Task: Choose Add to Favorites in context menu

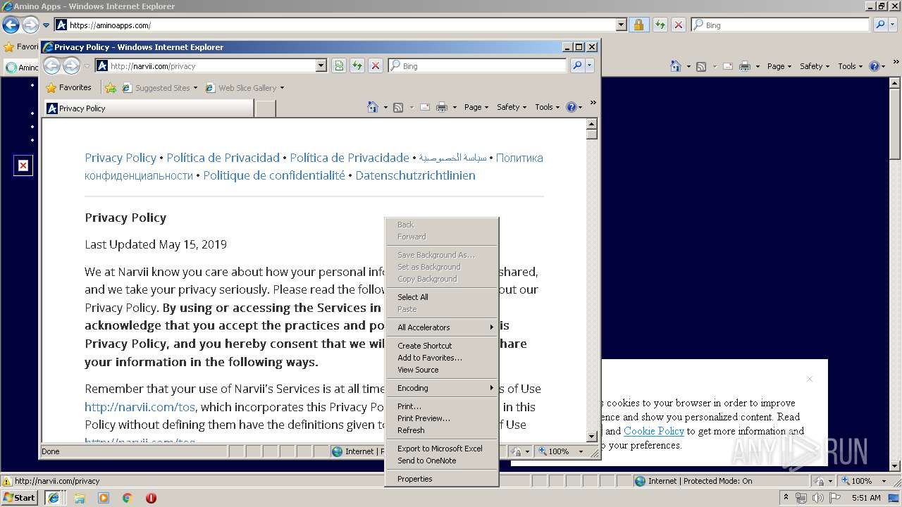Action: [x=442, y=358]
